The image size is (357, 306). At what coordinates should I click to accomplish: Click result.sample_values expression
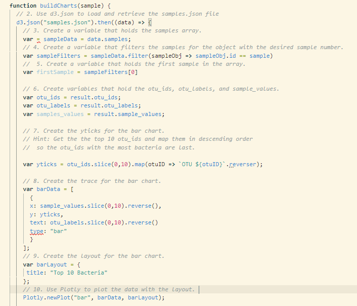pos(128,114)
